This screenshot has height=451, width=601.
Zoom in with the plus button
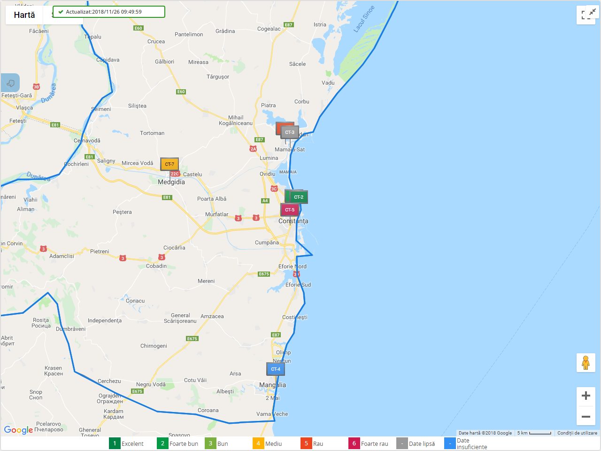click(586, 396)
